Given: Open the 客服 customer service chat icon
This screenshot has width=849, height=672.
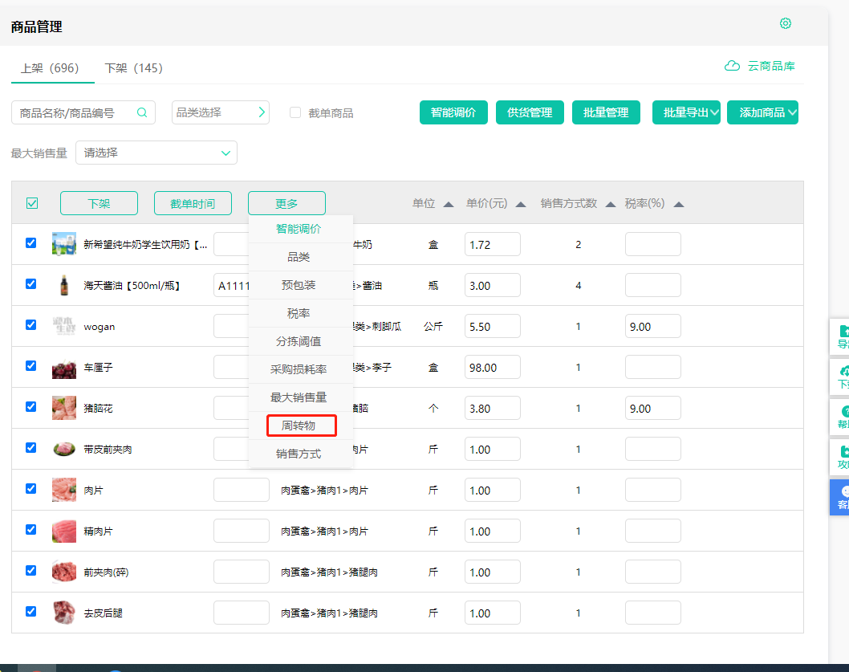Looking at the screenshot, I should click(844, 491).
